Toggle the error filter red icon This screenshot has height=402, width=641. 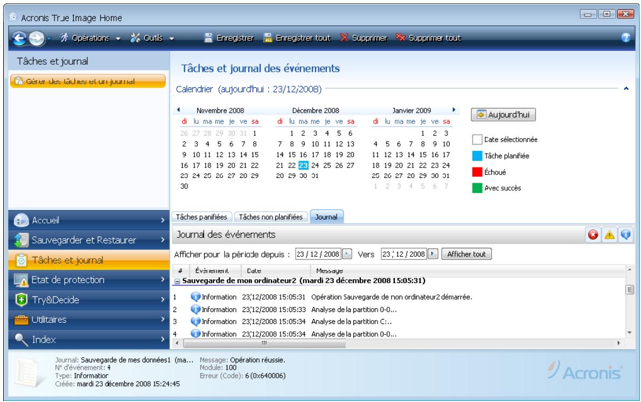point(593,235)
